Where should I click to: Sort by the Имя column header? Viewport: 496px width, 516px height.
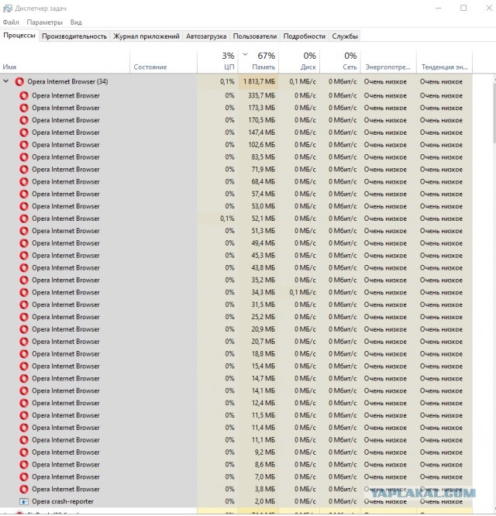pos(65,61)
